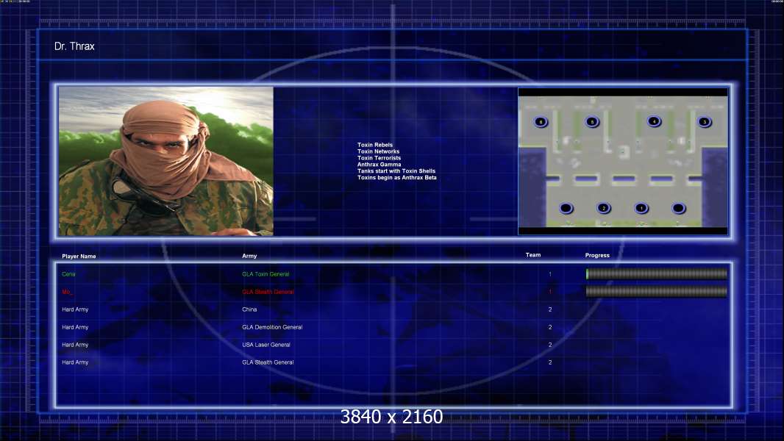Select player name Cena

coord(68,274)
